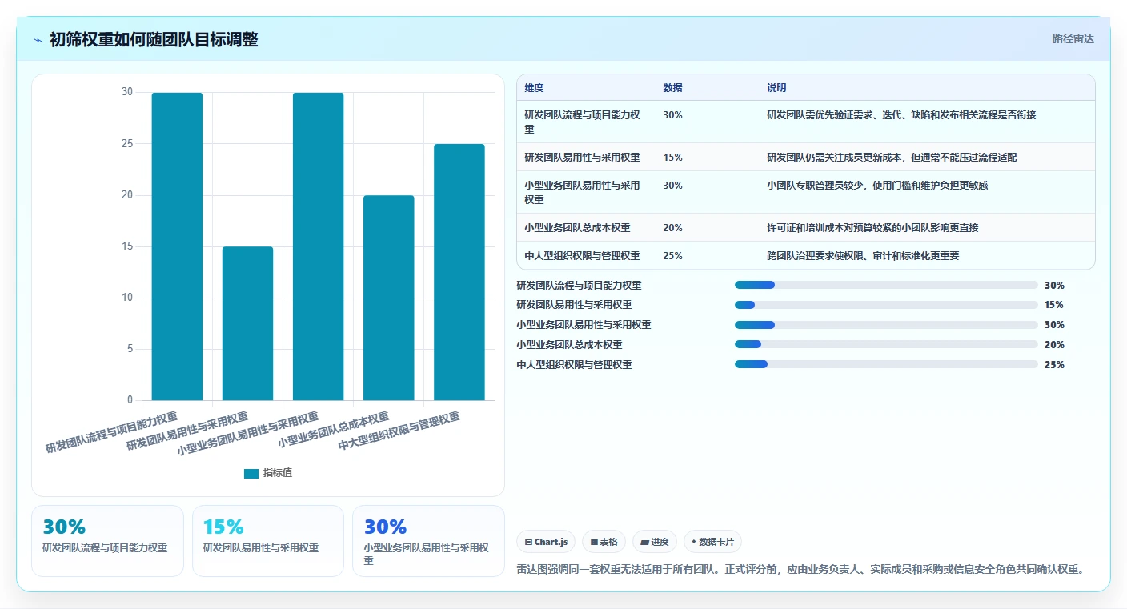Screen dimensions: 1127x609
Task: Click the progress list label 小型业务团队总成本权重
Action: click(x=570, y=345)
